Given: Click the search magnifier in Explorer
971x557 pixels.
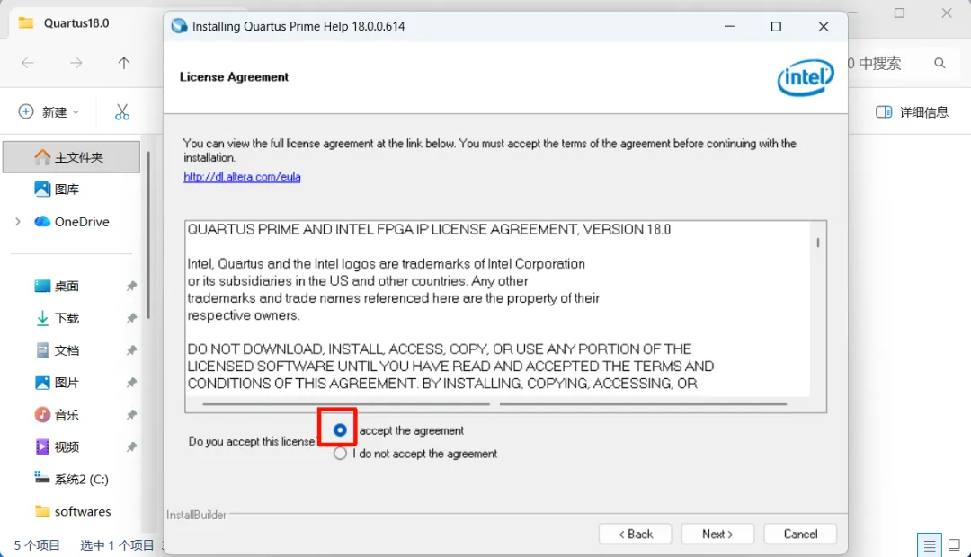Looking at the screenshot, I should (x=940, y=63).
